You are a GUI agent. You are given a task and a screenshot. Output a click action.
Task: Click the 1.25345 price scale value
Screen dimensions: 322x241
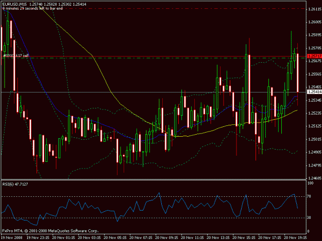pyautogui.click(x=315, y=100)
